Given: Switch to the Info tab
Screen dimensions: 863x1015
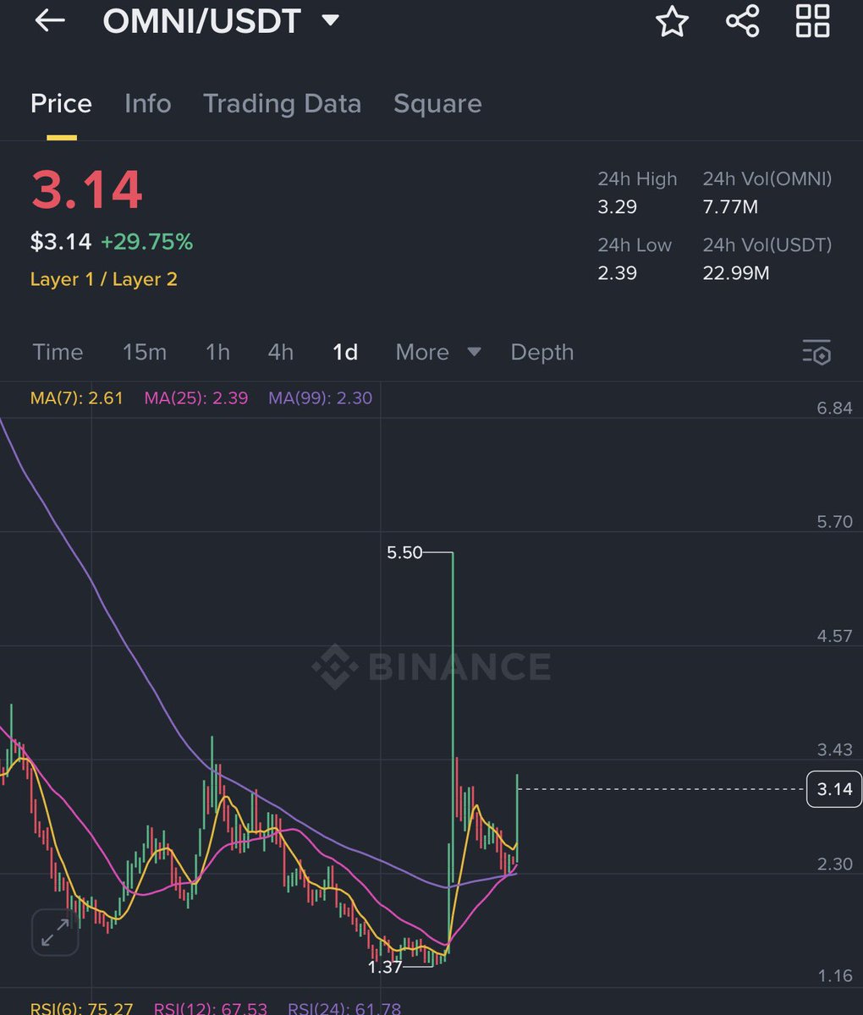Looking at the screenshot, I should point(147,103).
